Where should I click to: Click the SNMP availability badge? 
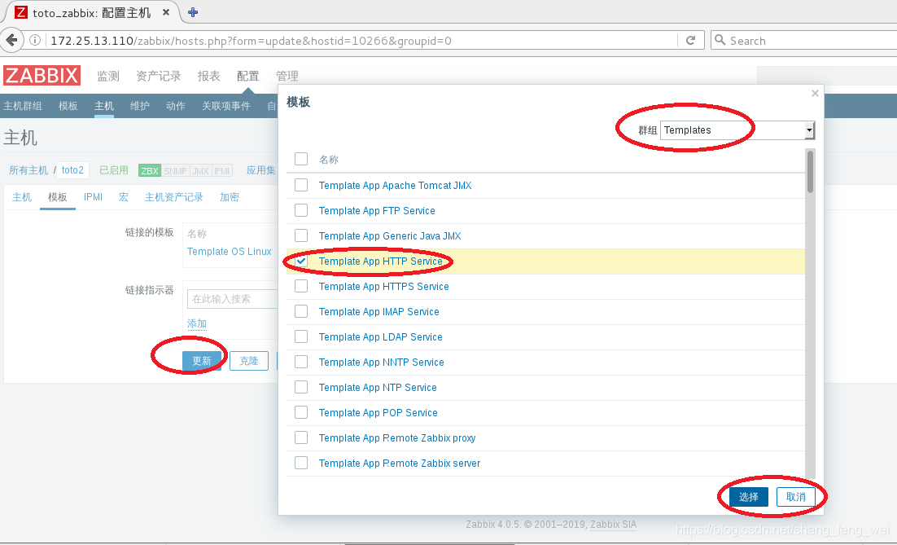click(175, 170)
